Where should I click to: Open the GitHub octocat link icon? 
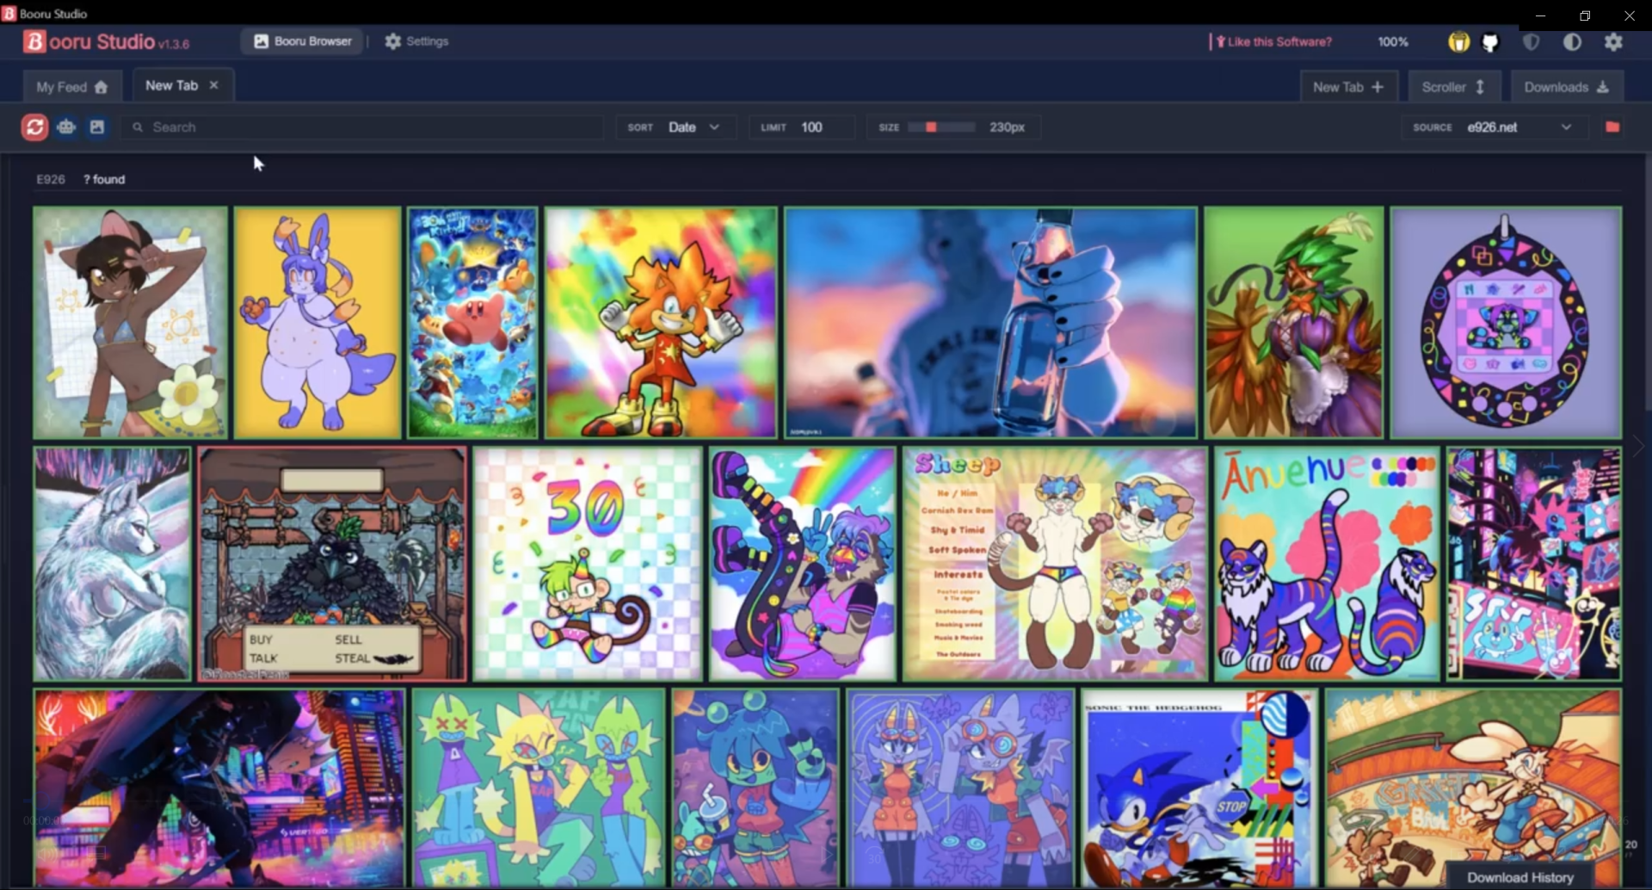point(1490,41)
